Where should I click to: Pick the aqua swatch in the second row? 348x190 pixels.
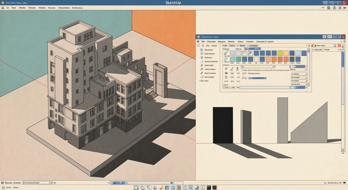(x=233, y=59)
